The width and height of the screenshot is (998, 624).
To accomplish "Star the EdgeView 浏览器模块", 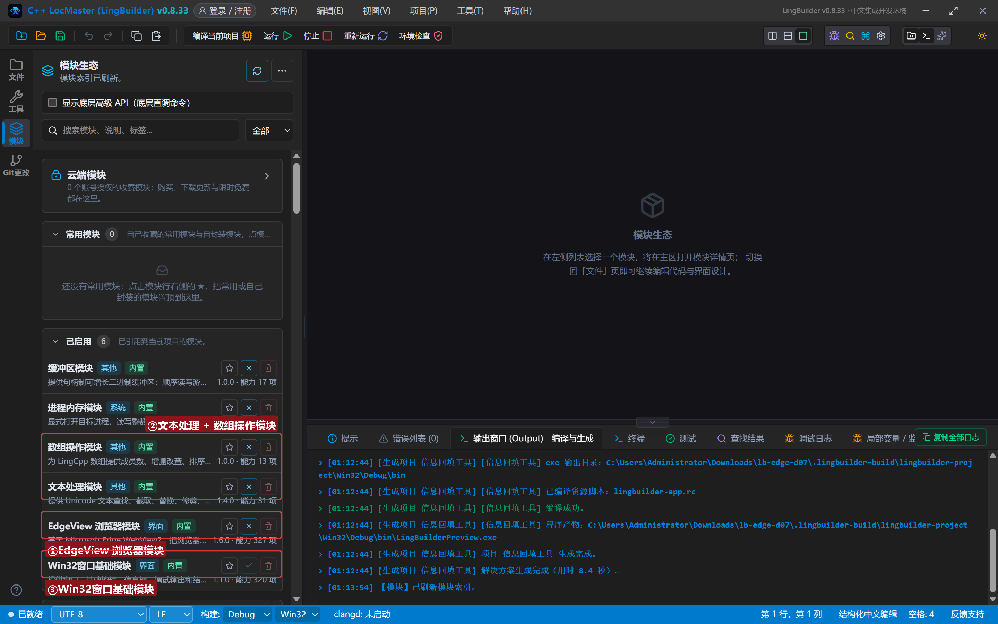I will click(230, 526).
